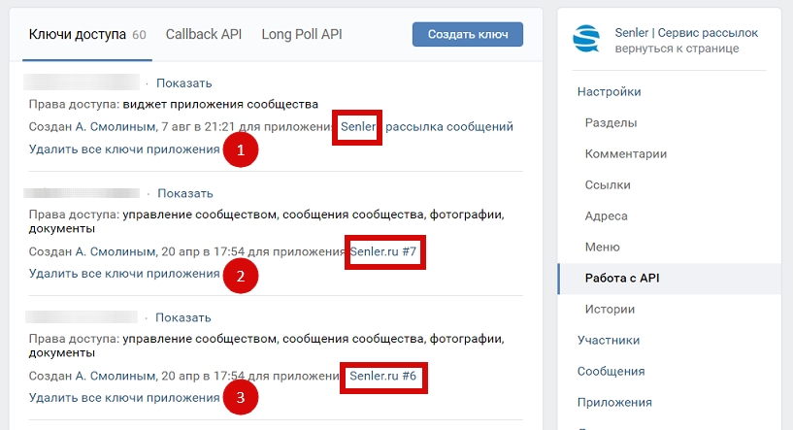Select the Ключи доступа tab

tap(78, 35)
